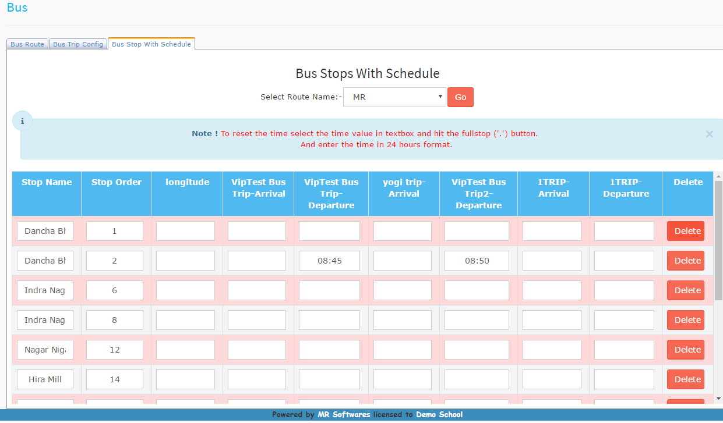The height and width of the screenshot is (423, 723).
Task: Click the longitude field in first row
Action: coord(185,231)
